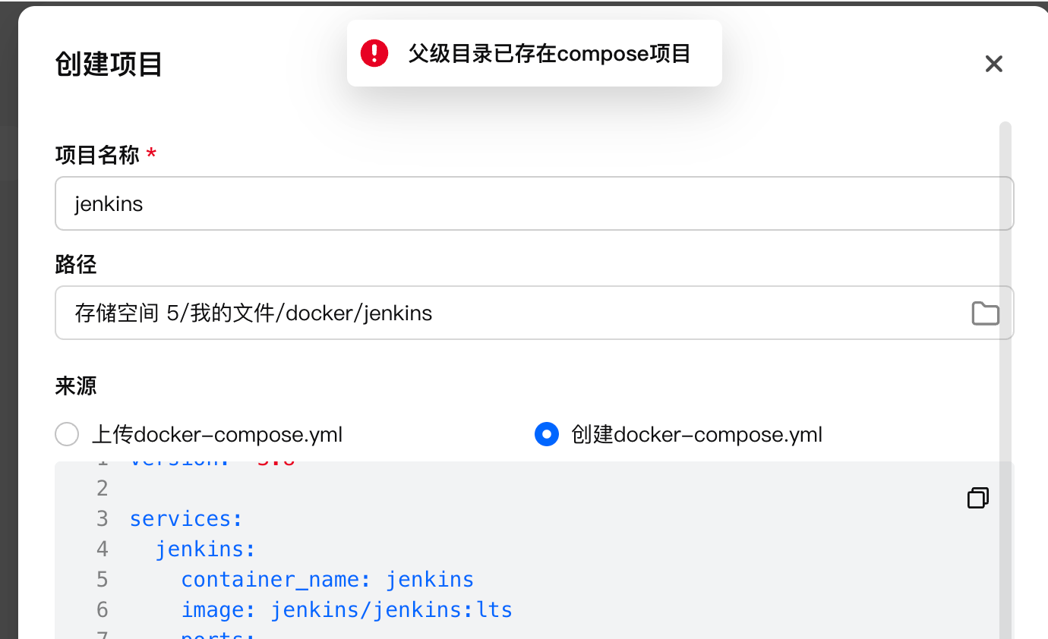Click the 路径 field showing docker/jenkins path
1048x639 pixels.
534,313
